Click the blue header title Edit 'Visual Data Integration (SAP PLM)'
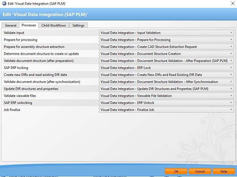 click(x=45, y=15)
